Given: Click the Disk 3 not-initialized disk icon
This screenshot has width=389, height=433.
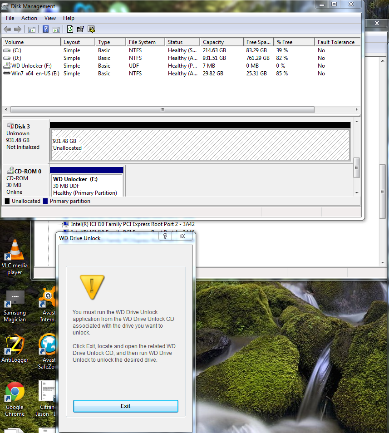Looking at the screenshot, I should coord(10,126).
